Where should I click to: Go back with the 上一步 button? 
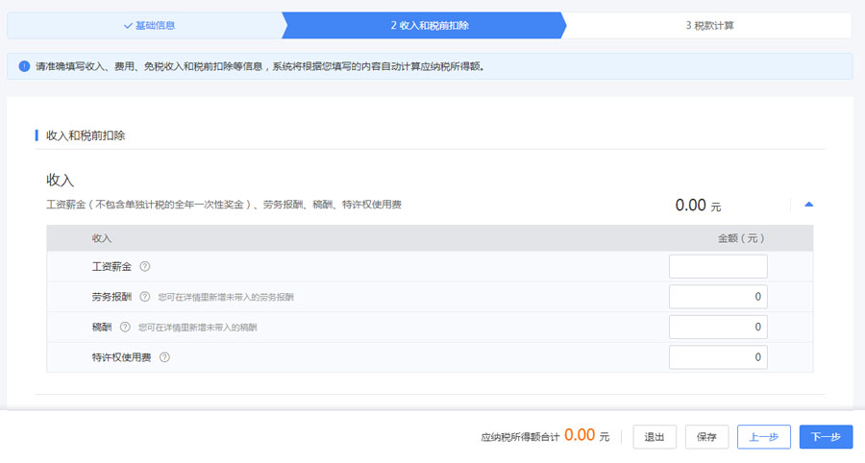763,437
